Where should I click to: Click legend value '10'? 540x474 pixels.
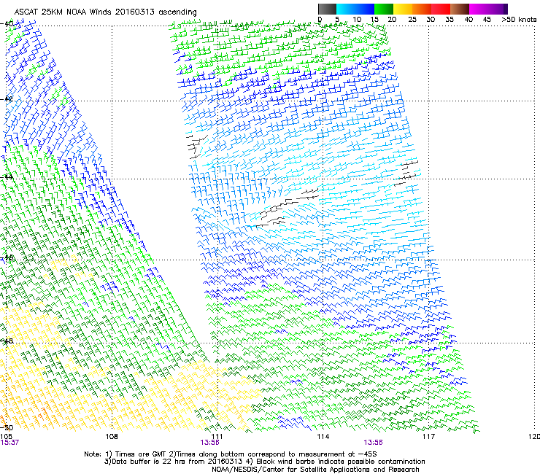click(x=357, y=20)
